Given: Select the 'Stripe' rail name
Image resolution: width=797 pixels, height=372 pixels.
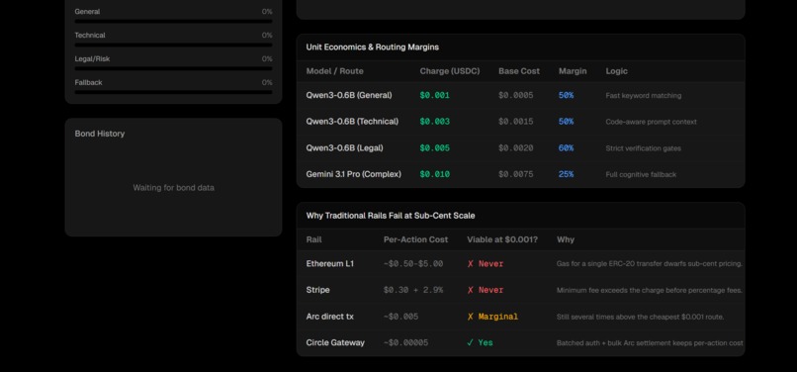Looking at the screenshot, I should coord(317,290).
